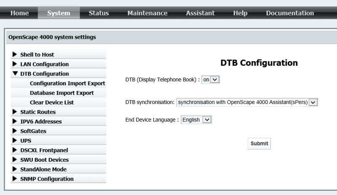The height and width of the screenshot is (195, 337).
Task: Open the End Device Language dropdown
Action: 196,120
